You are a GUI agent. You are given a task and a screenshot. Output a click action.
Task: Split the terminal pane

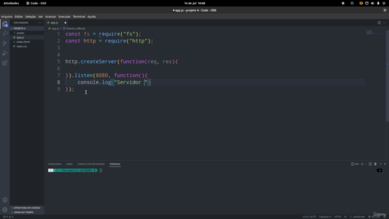[x=370, y=164]
